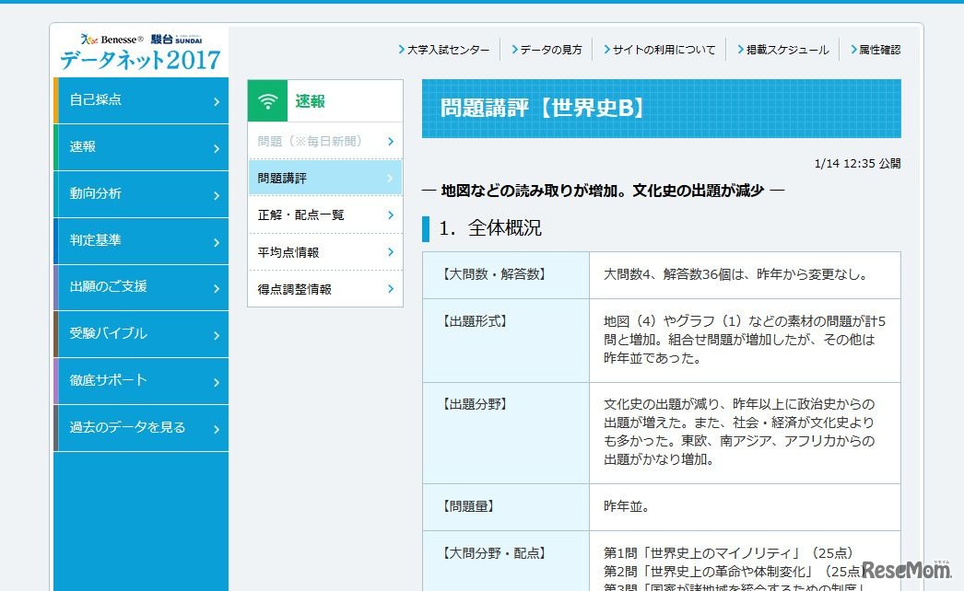Click the サイトの利用について link
The height and width of the screenshot is (591, 964).
(x=663, y=51)
